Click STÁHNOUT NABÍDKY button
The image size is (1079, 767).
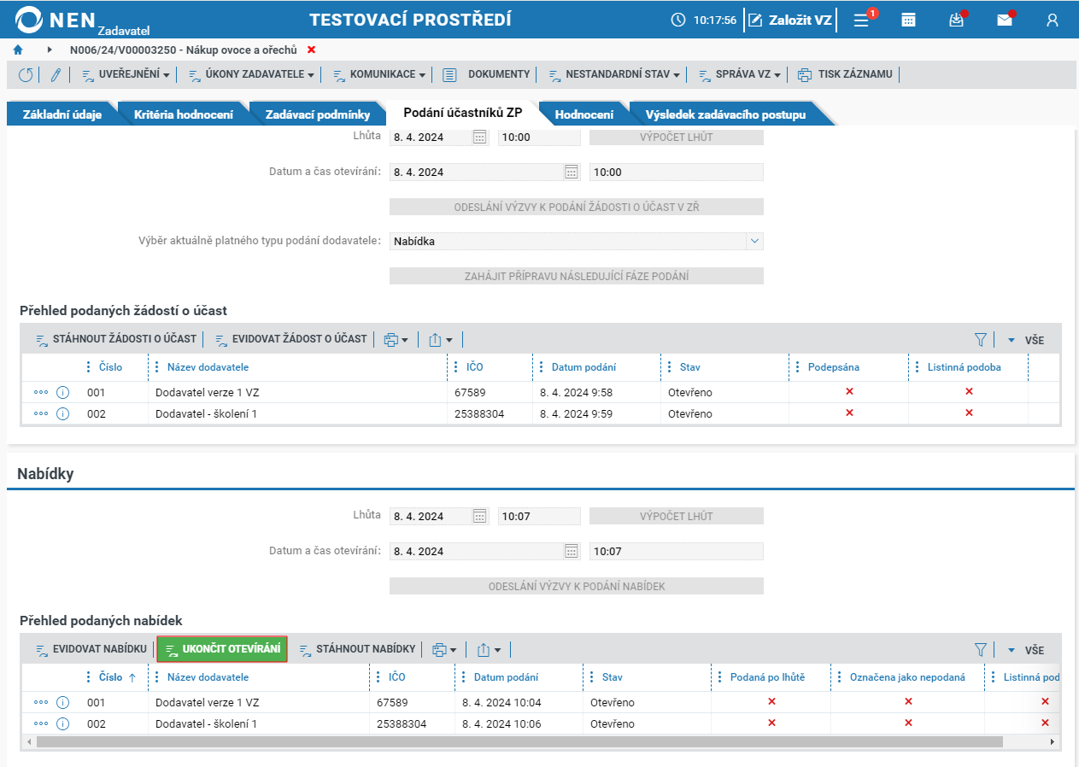[357, 649]
